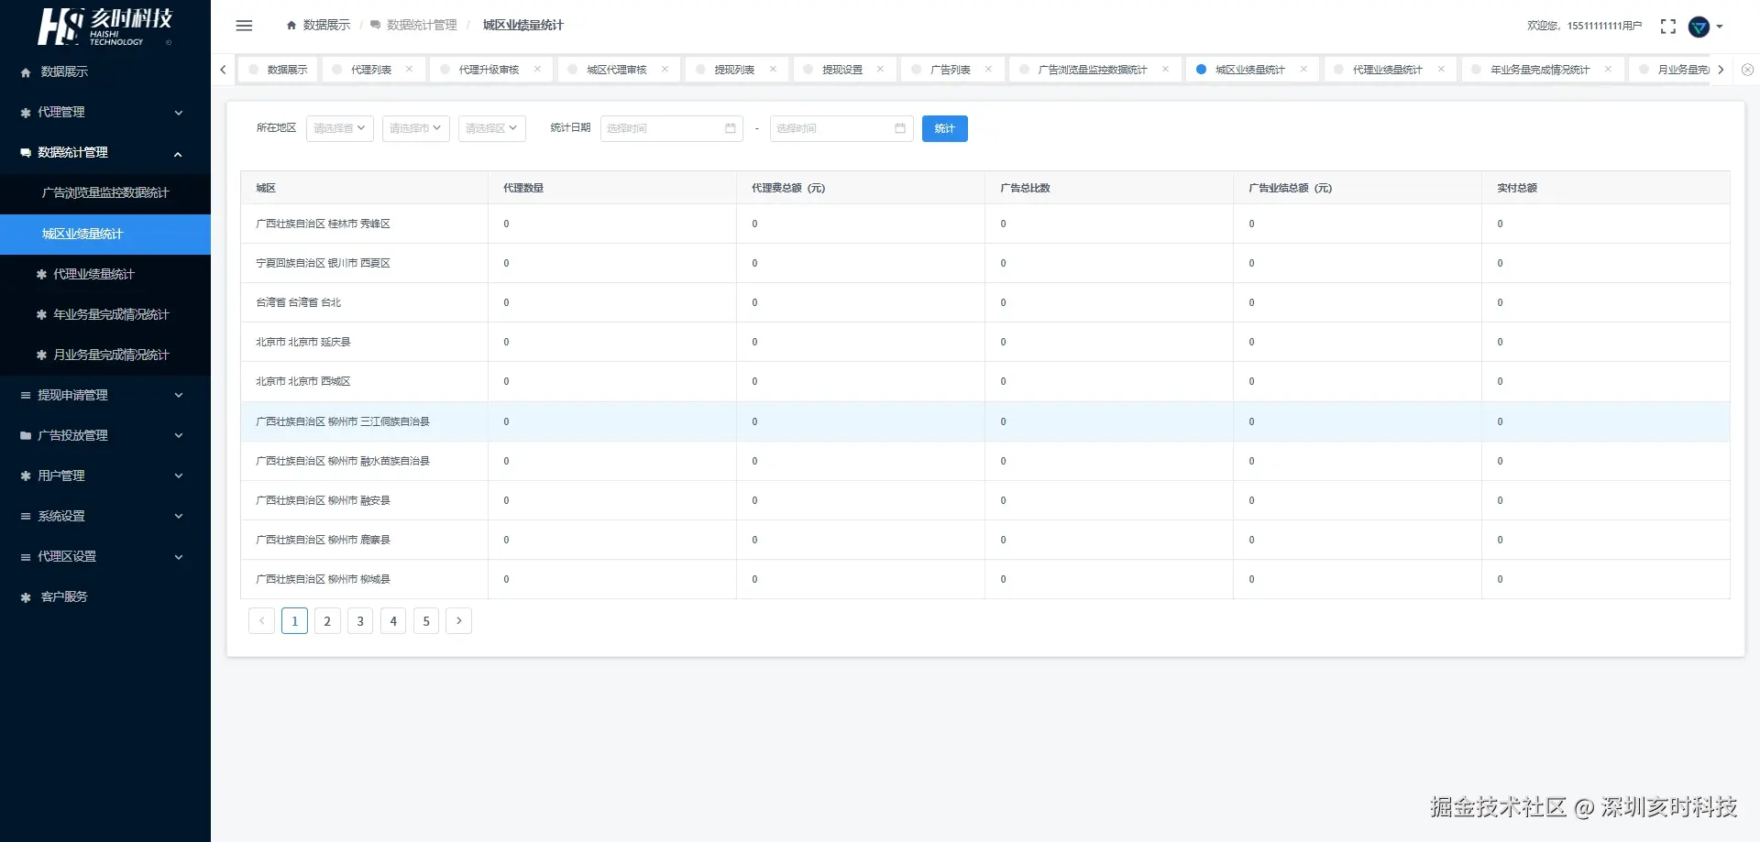Close the 代理业绩量统计 tab
The height and width of the screenshot is (842, 1760).
[1441, 70]
